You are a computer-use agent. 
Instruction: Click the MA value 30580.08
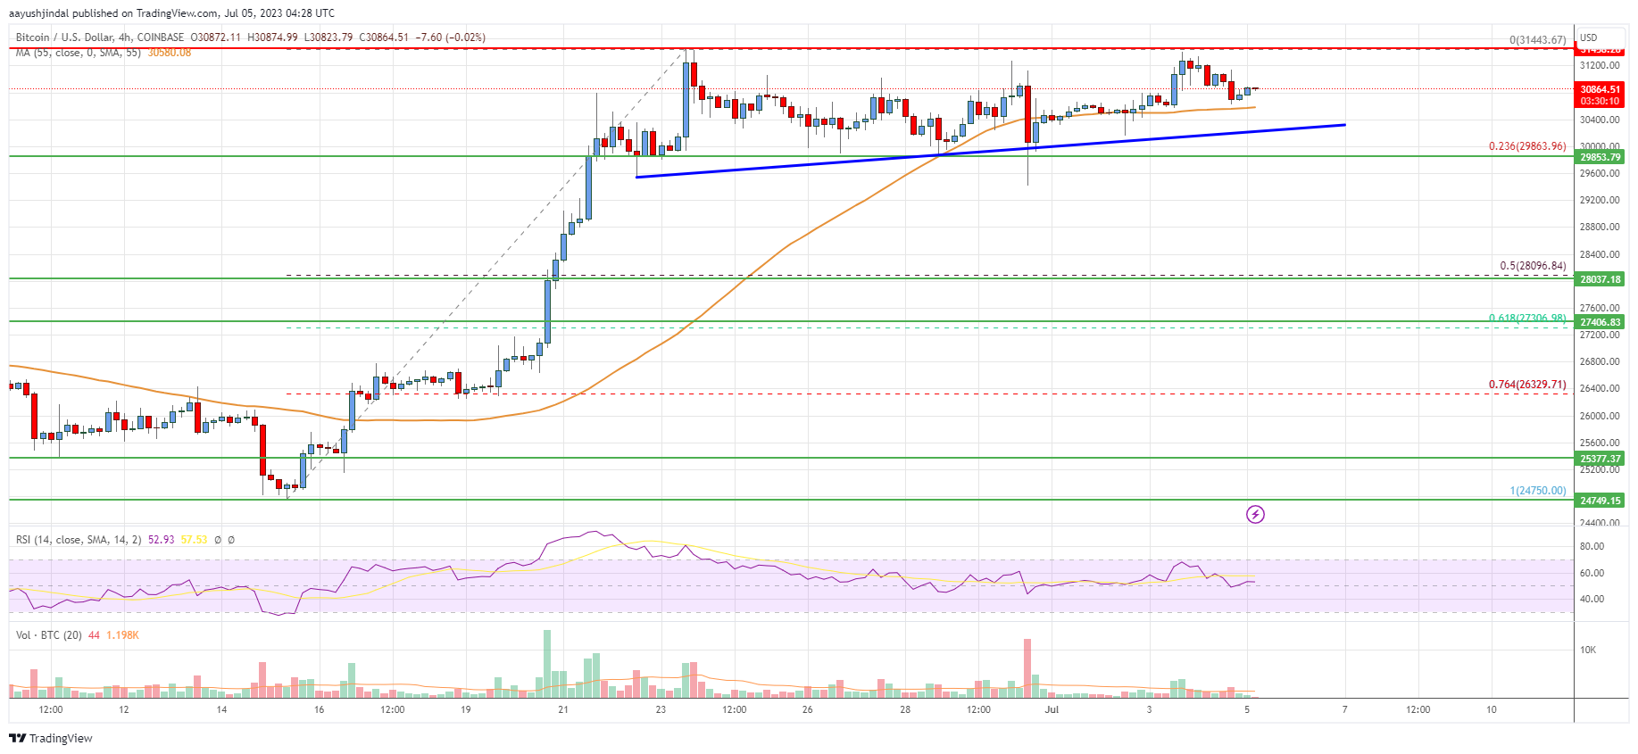coord(170,53)
